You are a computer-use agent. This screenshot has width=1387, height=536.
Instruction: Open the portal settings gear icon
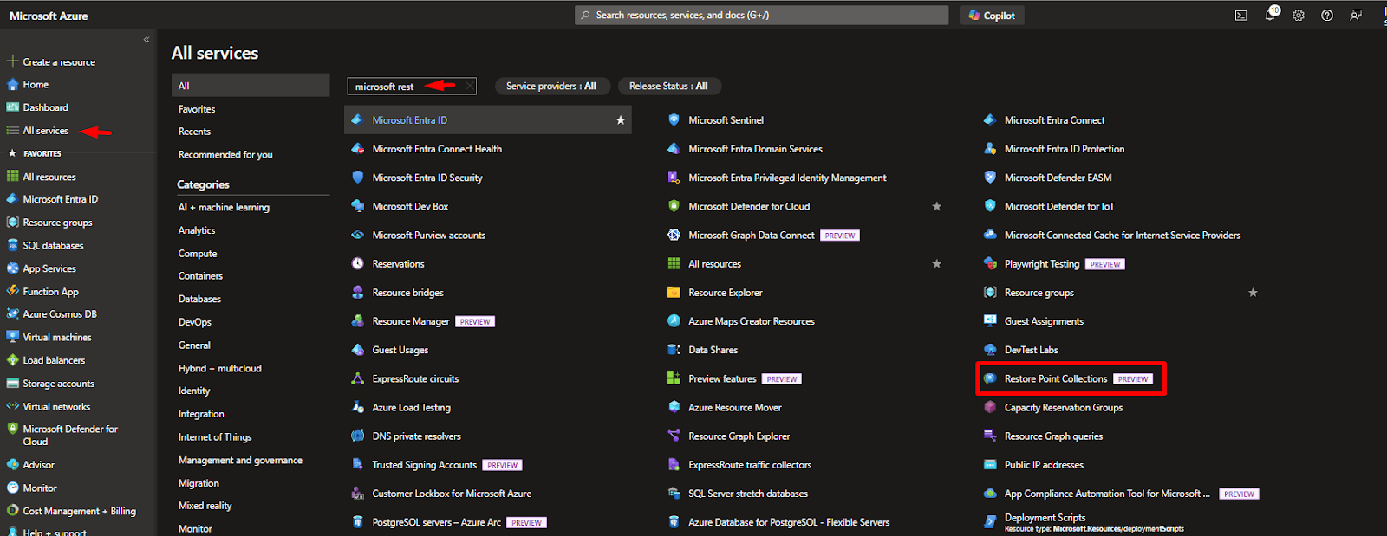point(1299,16)
